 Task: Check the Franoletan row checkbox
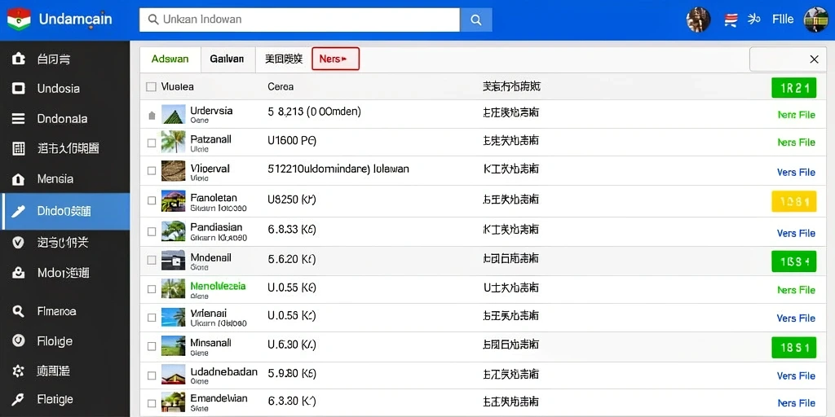tap(152, 200)
